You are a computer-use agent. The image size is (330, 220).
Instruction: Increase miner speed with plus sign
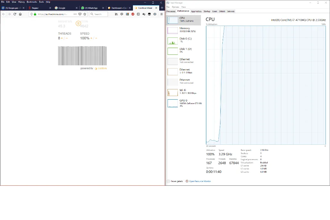pos(91,38)
